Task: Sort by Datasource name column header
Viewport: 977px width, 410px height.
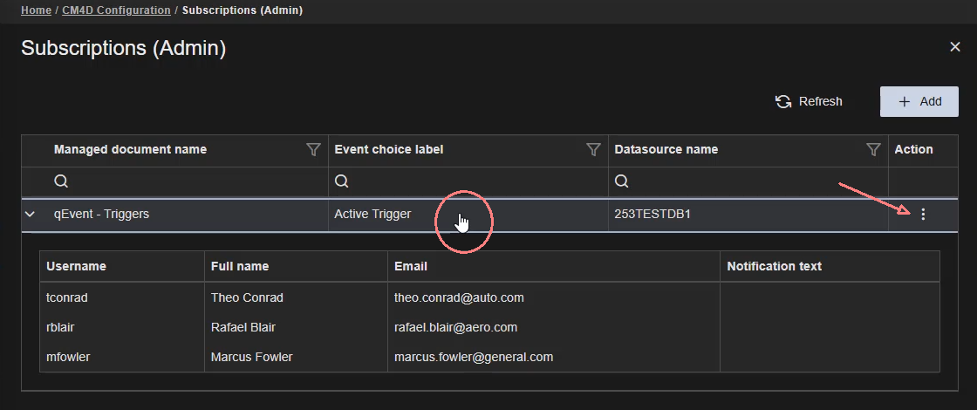Action: (x=666, y=150)
